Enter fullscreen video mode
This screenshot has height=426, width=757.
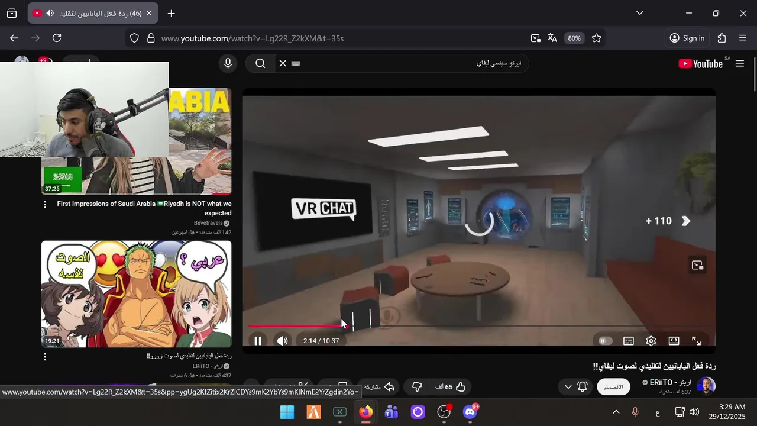(x=696, y=341)
